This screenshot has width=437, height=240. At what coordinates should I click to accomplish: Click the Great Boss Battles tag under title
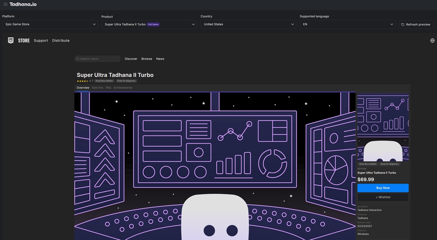[x=104, y=81]
